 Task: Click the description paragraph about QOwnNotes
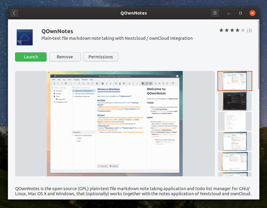[133, 191]
